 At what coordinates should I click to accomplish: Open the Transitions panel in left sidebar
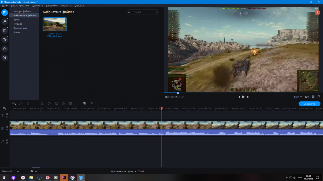5,31
